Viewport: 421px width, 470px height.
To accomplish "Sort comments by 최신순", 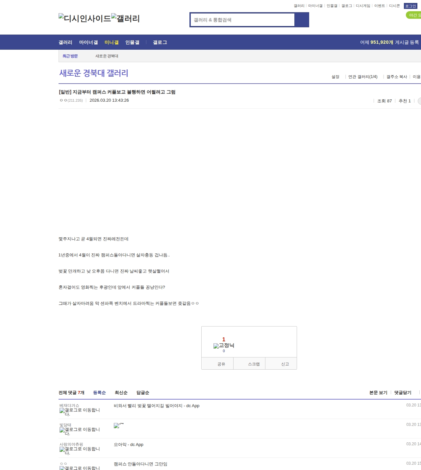I will [121, 393].
